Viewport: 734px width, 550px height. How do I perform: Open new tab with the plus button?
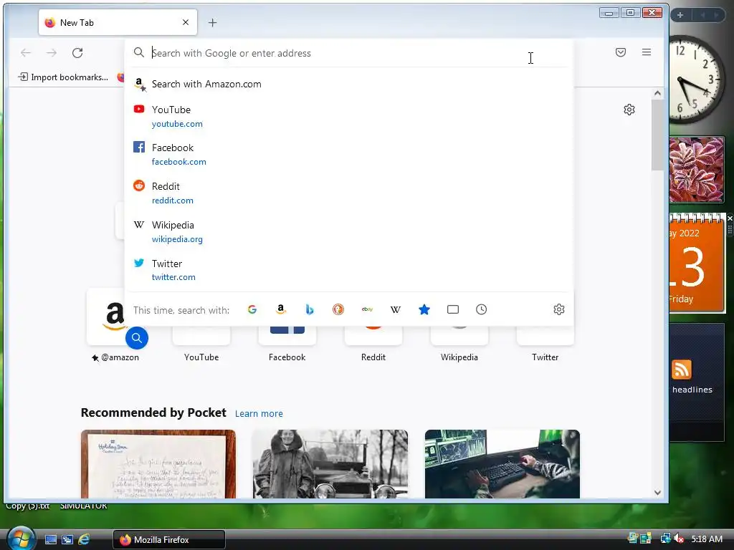pos(212,22)
